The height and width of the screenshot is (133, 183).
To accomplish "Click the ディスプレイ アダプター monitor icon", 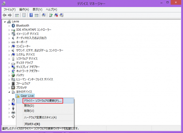I will (x=13, y=67).
